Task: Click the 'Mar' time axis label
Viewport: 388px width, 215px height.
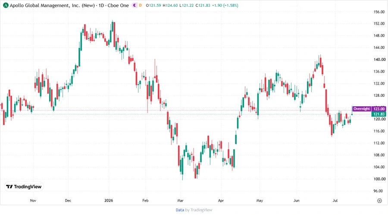Action: click(x=180, y=201)
